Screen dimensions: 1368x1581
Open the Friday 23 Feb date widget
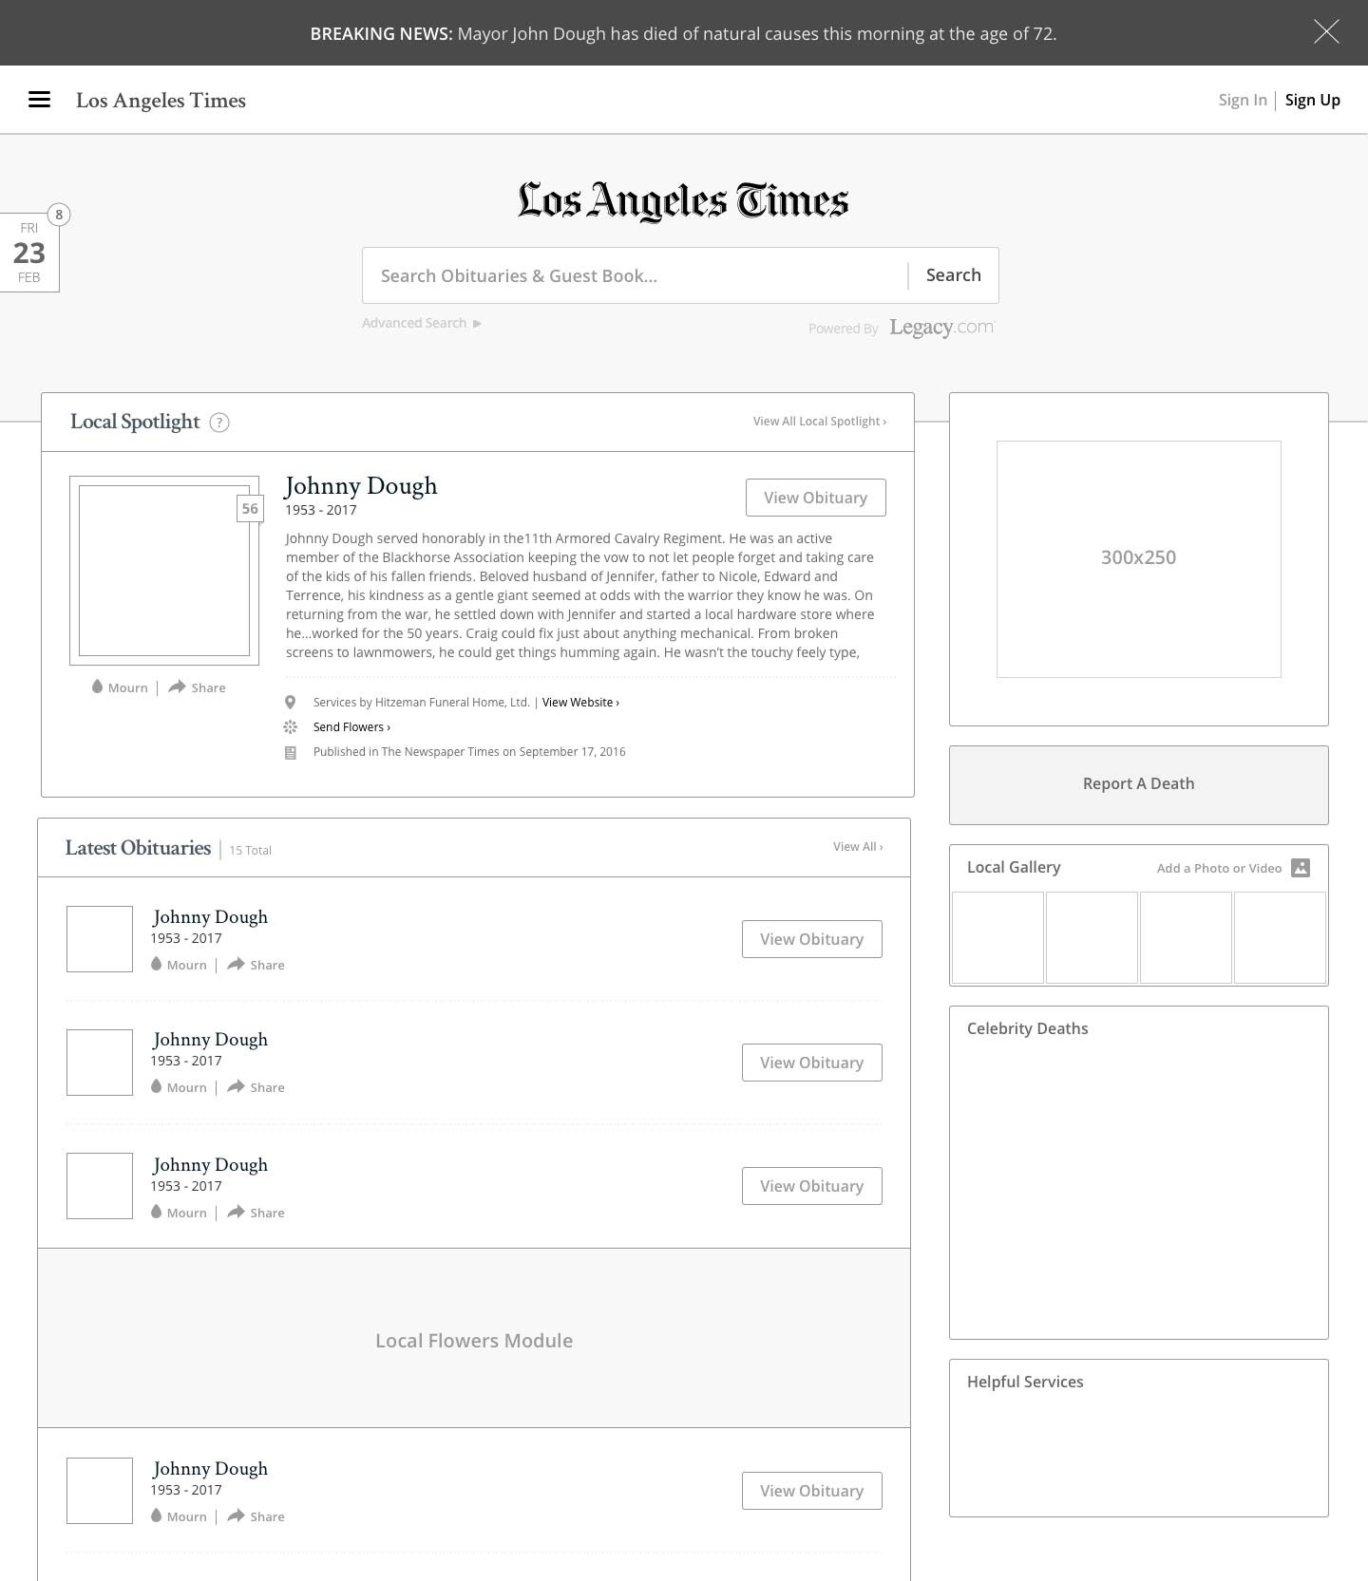pos(29,253)
